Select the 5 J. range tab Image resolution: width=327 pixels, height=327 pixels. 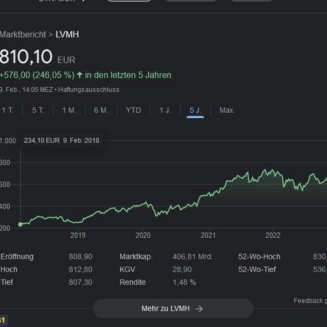click(196, 110)
